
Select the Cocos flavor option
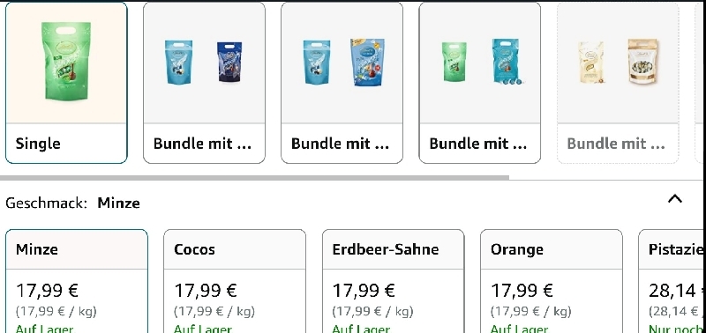[x=235, y=281]
